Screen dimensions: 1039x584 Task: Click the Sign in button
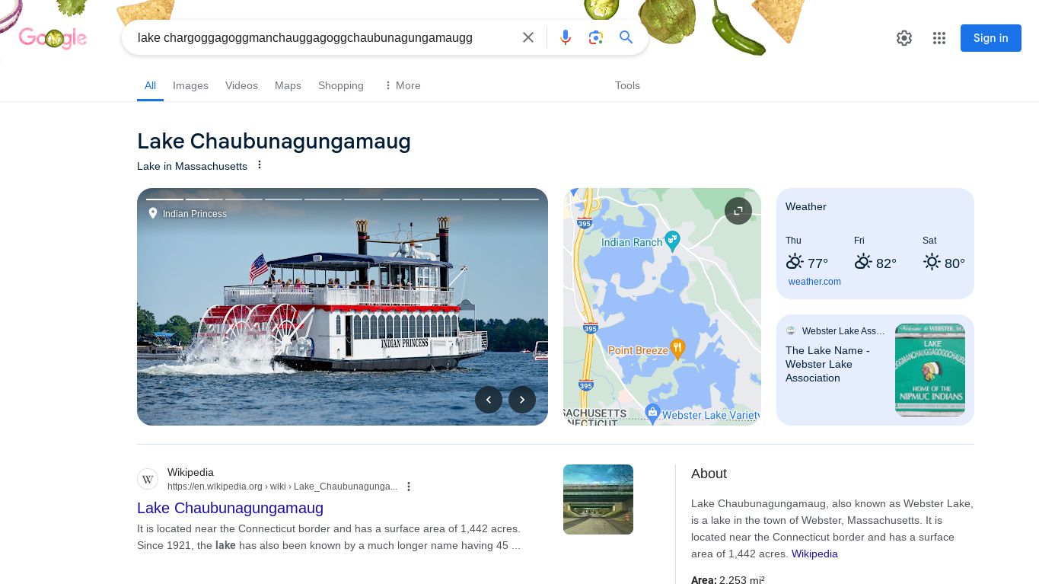pos(991,38)
